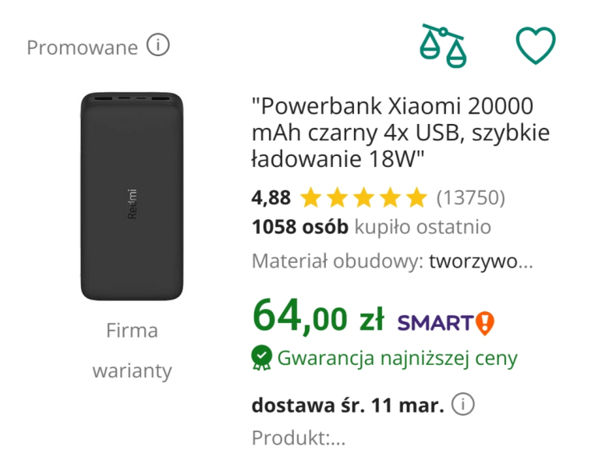Click the five yellow rating stars
The width and height of the screenshot is (595, 468).
[363, 198]
